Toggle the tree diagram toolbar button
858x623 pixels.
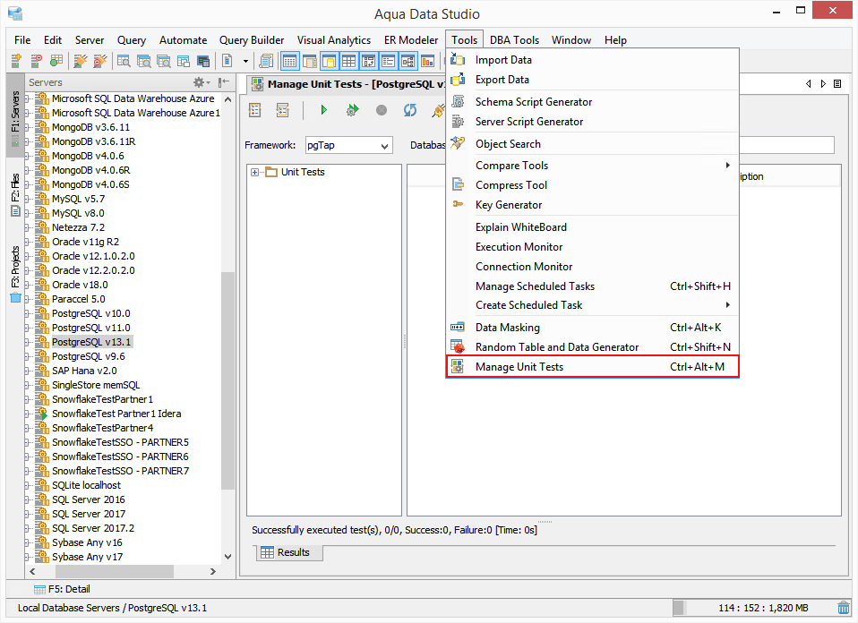[408, 61]
